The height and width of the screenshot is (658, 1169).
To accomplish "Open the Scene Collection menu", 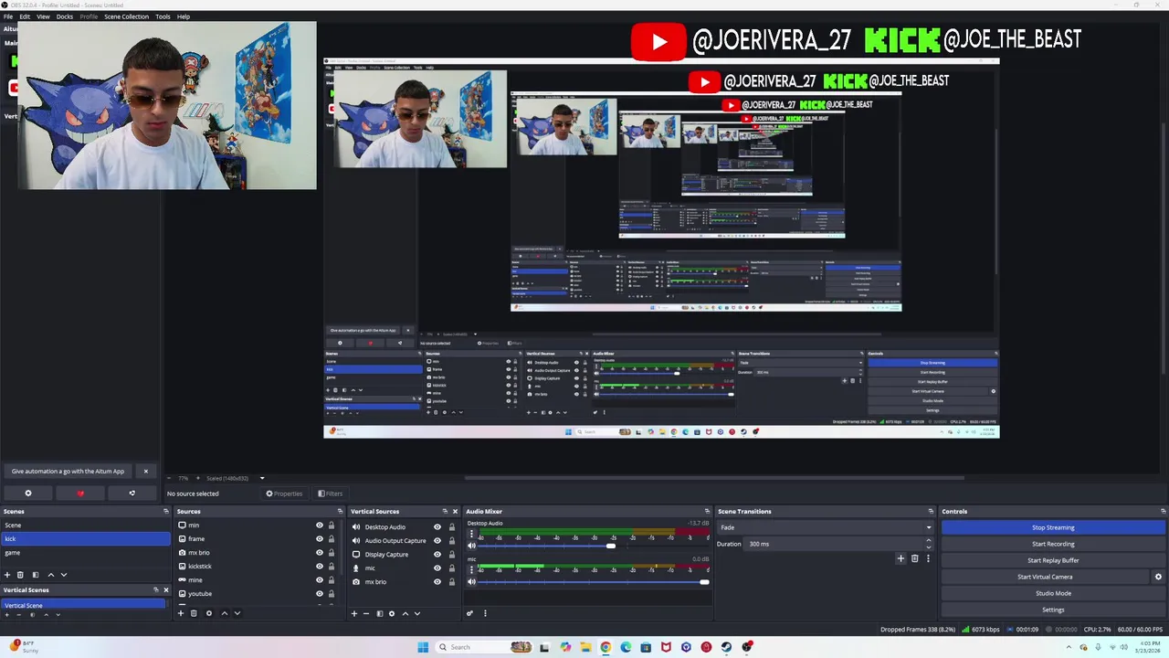I will [126, 16].
